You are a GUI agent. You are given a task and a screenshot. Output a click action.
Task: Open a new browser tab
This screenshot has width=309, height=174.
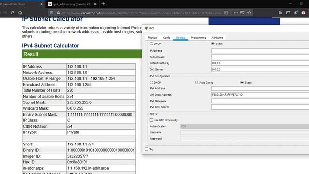point(103,4)
